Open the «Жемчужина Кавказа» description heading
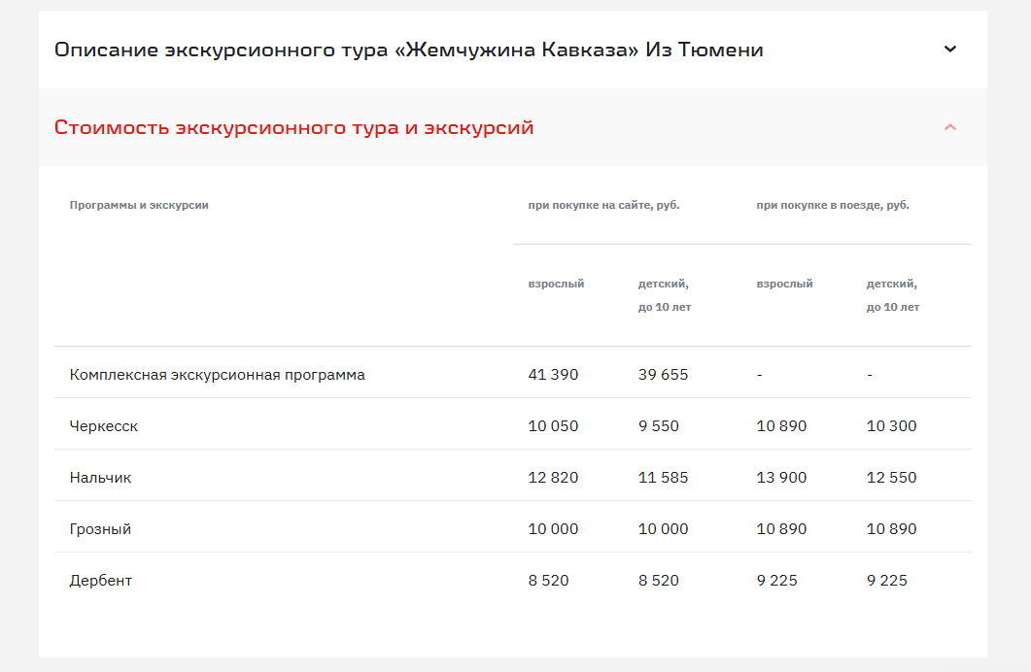The height and width of the screenshot is (672, 1031). coord(408,50)
